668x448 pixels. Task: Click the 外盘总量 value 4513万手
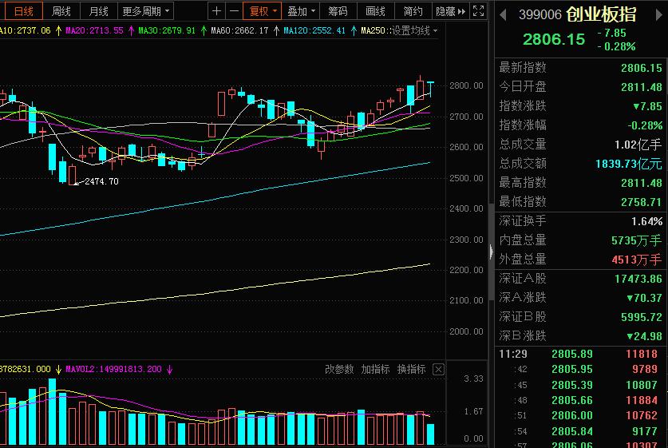pos(636,260)
